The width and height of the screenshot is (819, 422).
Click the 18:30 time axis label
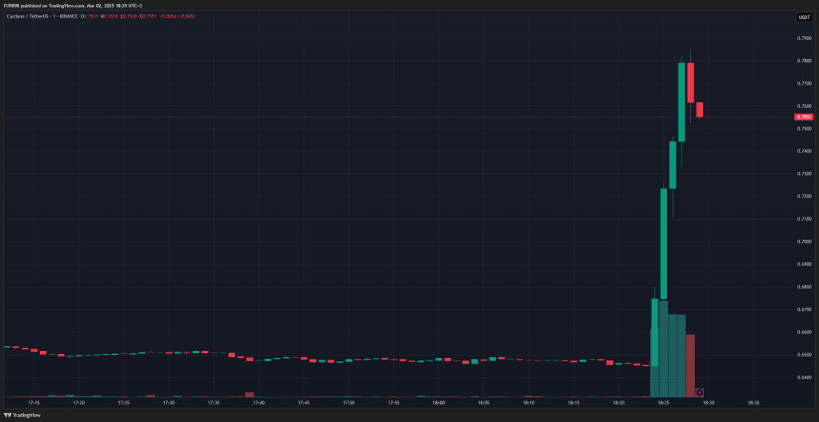pos(708,403)
